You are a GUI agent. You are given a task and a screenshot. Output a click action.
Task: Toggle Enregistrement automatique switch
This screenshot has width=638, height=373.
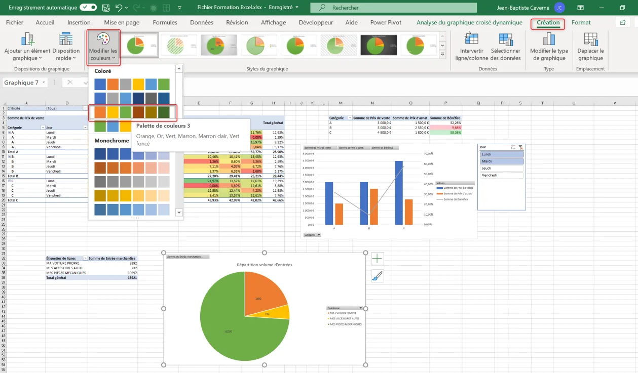(x=88, y=8)
